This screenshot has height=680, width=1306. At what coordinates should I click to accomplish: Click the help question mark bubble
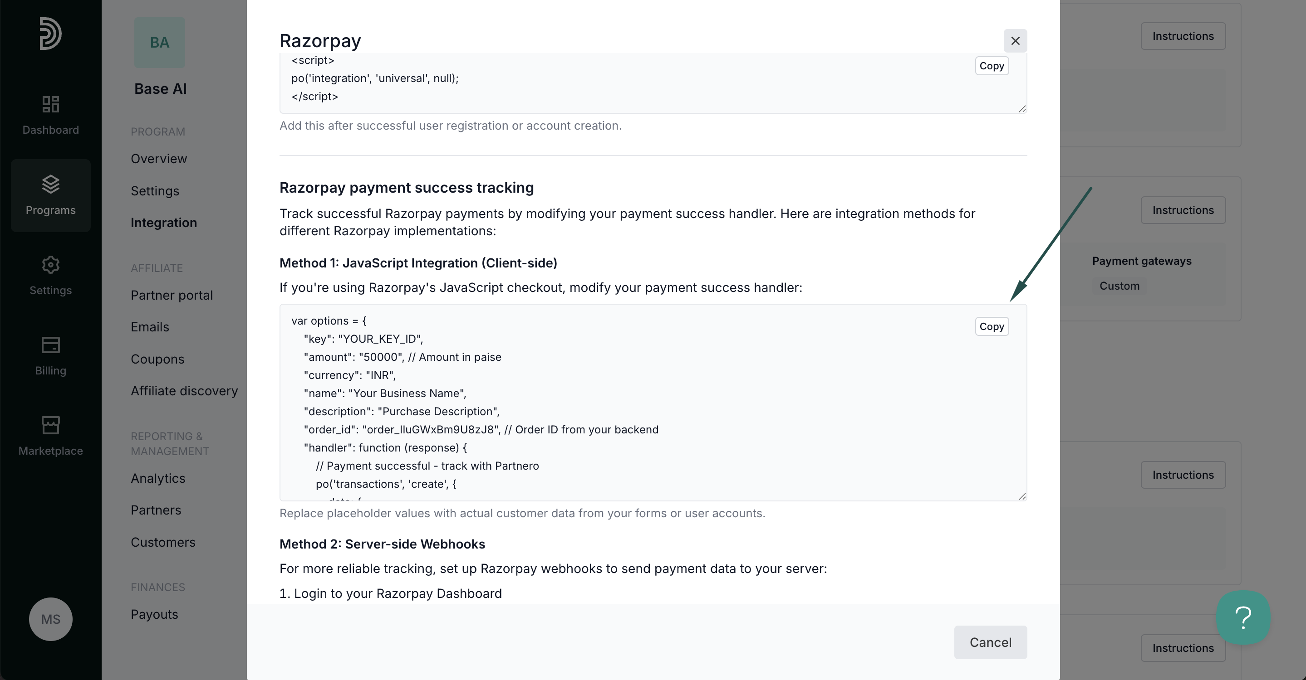click(1243, 617)
